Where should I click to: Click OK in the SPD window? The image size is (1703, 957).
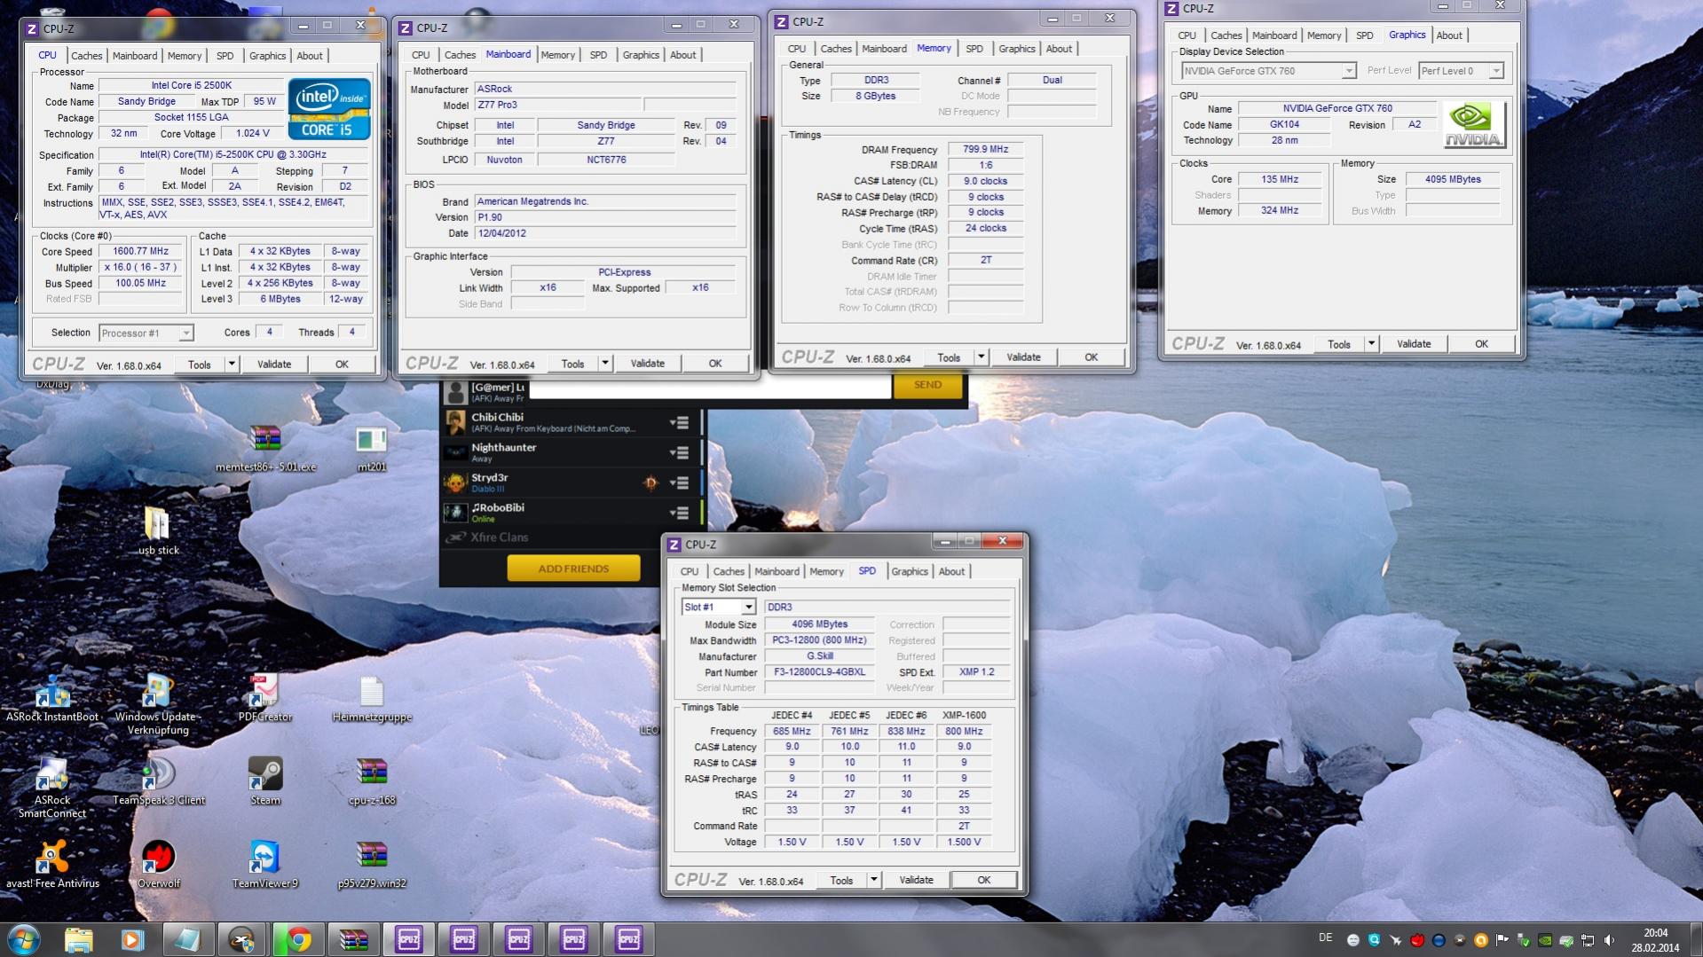click(x=984, y=880)
